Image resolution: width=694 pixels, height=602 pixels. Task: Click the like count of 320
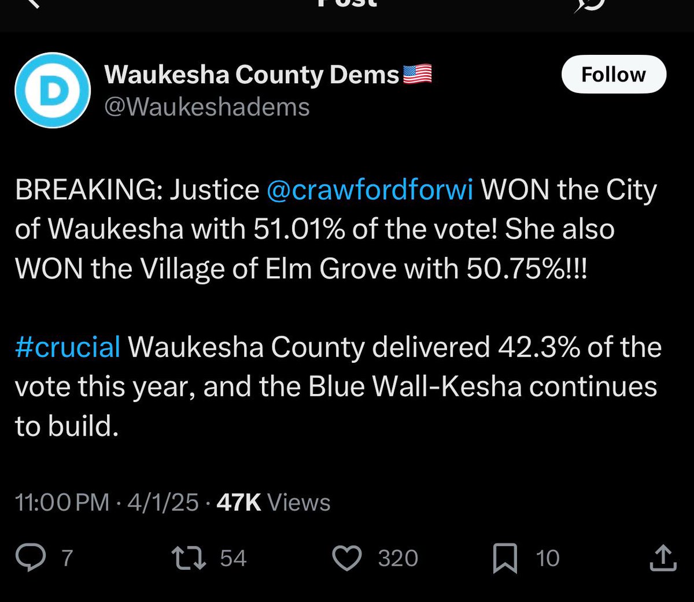point(398,558)
